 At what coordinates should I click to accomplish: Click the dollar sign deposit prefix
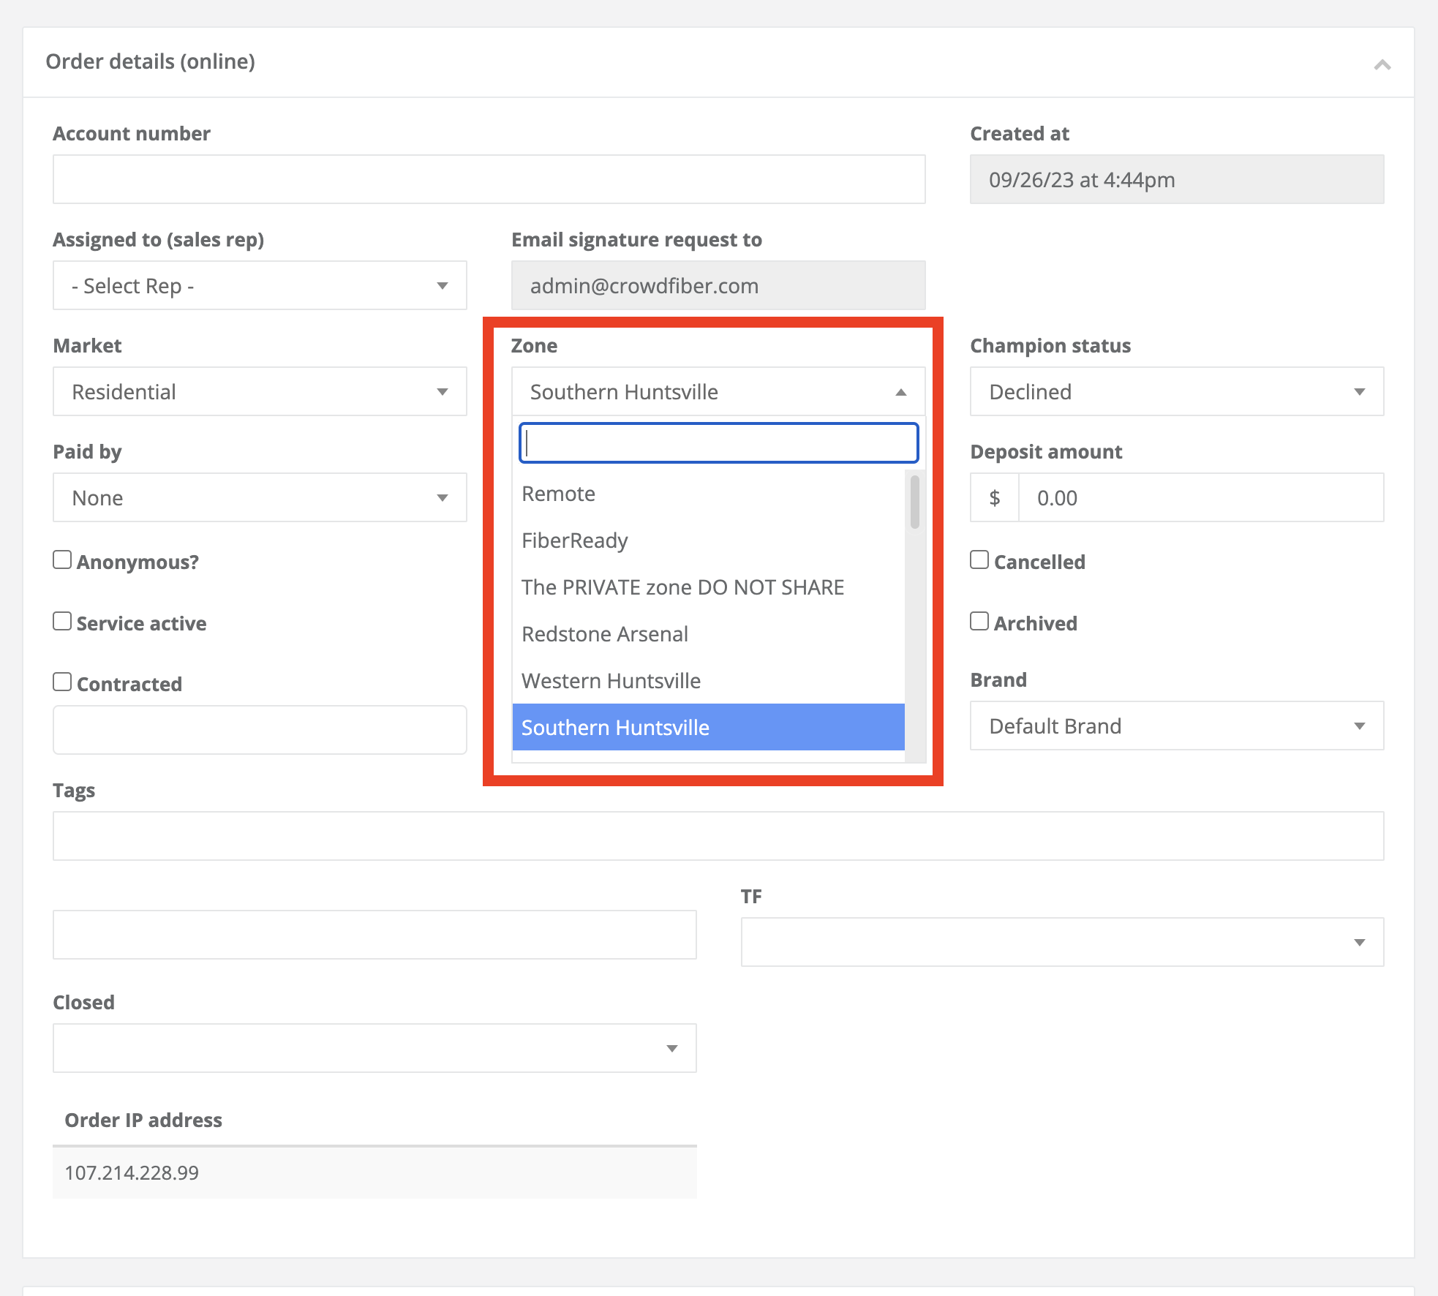coord(994,498)
